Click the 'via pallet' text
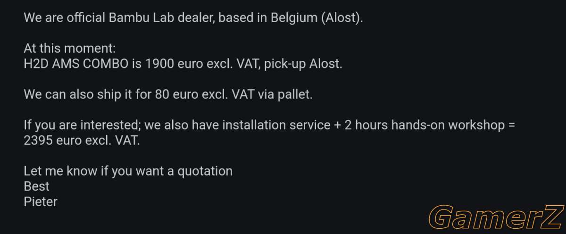This screenshot has height=234, width=566. tap(290, 94)
